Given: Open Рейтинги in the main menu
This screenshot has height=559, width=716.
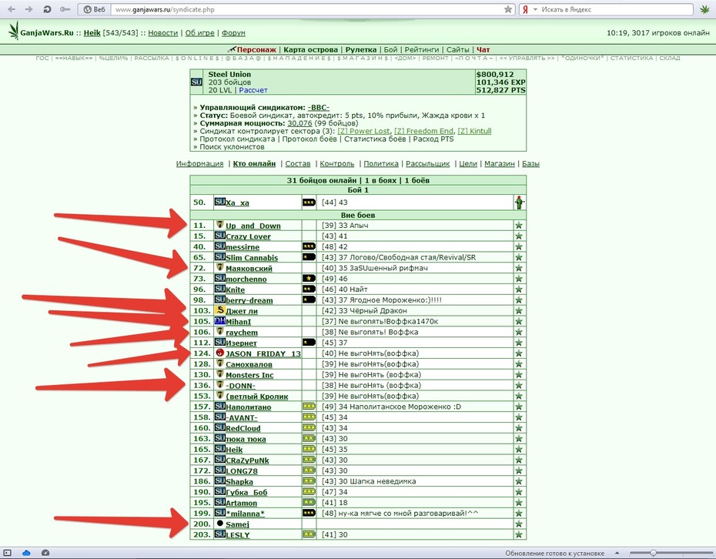Looking at the screenshot, I should pos(421,49).
